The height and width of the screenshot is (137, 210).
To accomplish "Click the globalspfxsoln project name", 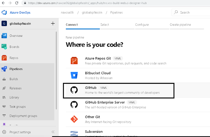I will [x=20, y=24].
